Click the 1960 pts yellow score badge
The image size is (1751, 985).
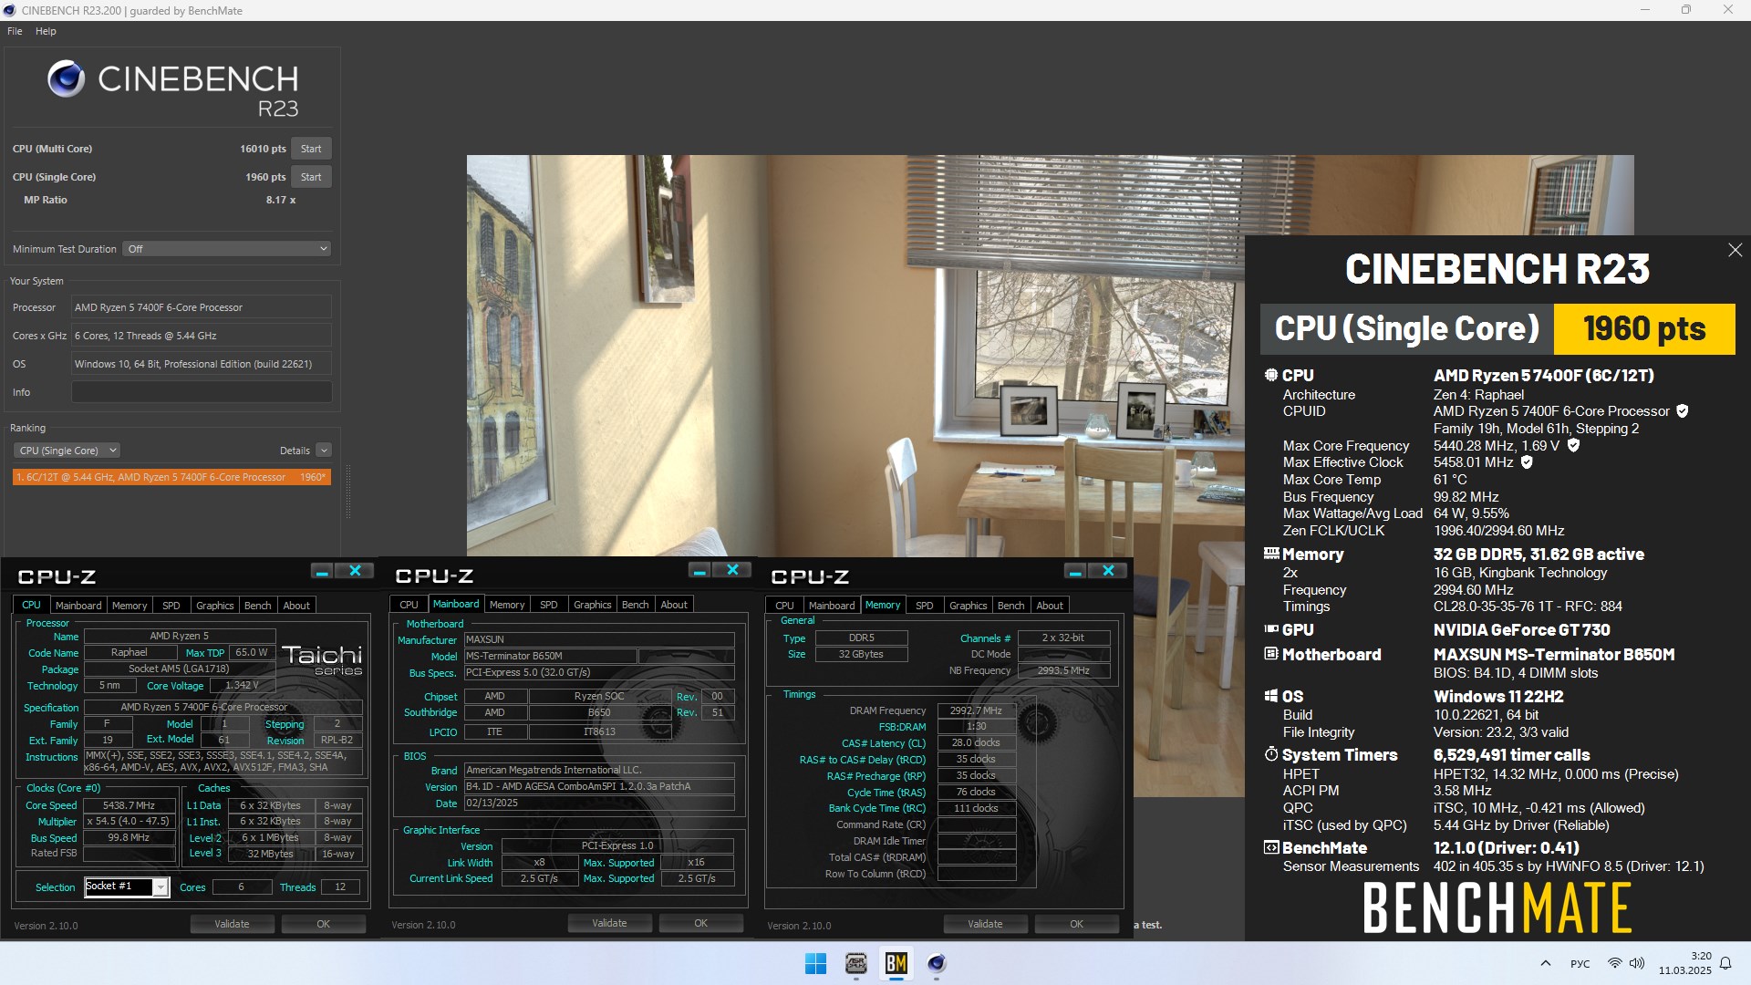click(1643, 329)
